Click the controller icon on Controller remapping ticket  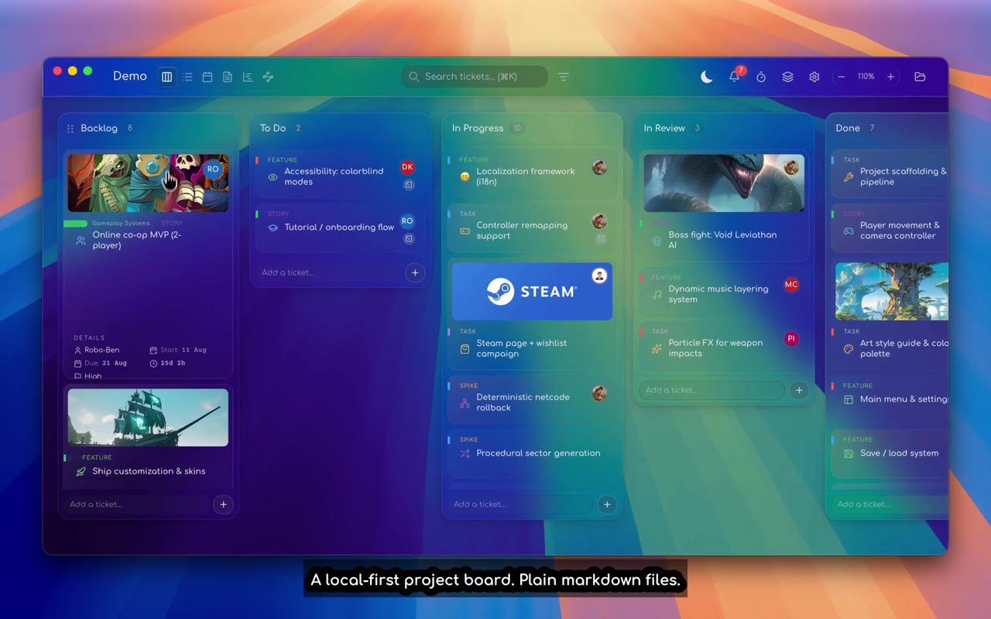465,231
